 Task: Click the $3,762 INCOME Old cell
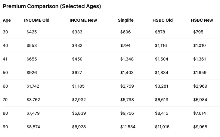(x=33, y=100)
